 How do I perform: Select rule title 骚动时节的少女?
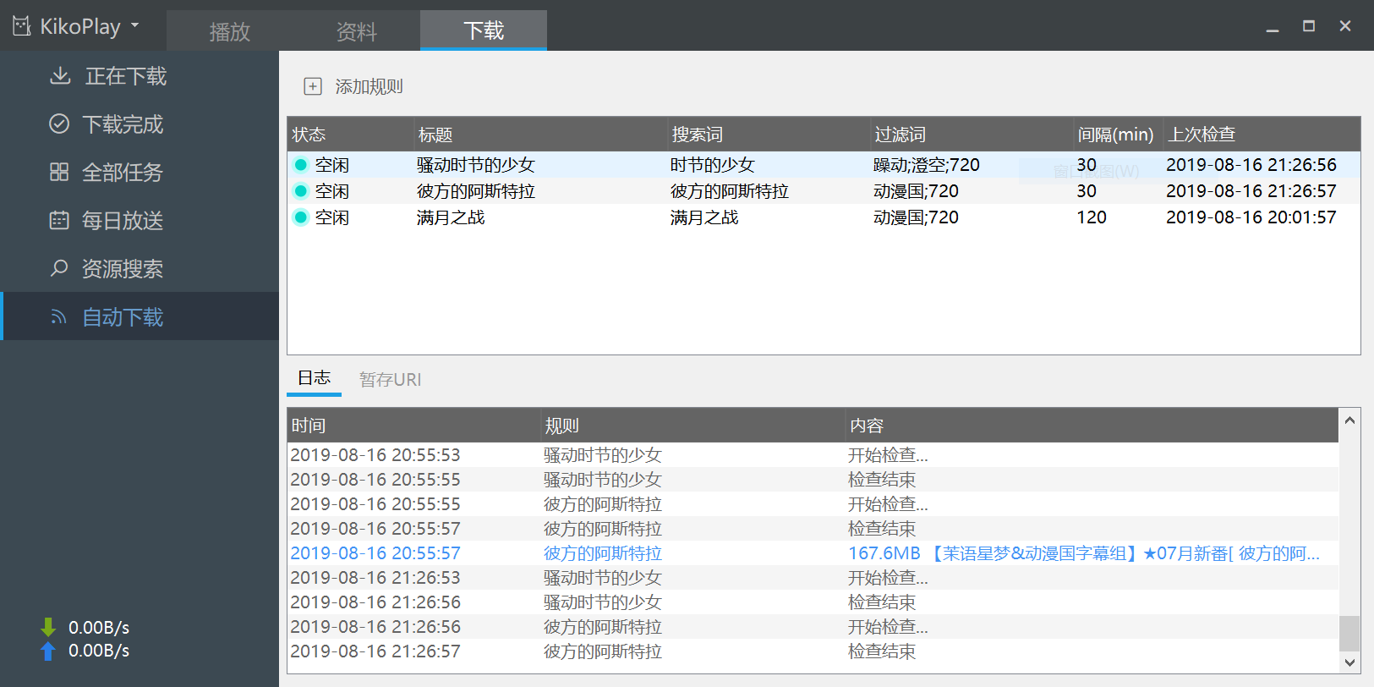click(476, 165)
